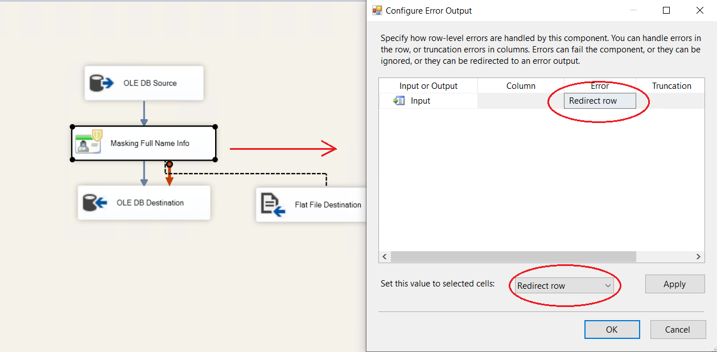Maximize the Configure Error Output dialog
The height and width of the screenshot is (352, 717).
coord(666,10)
